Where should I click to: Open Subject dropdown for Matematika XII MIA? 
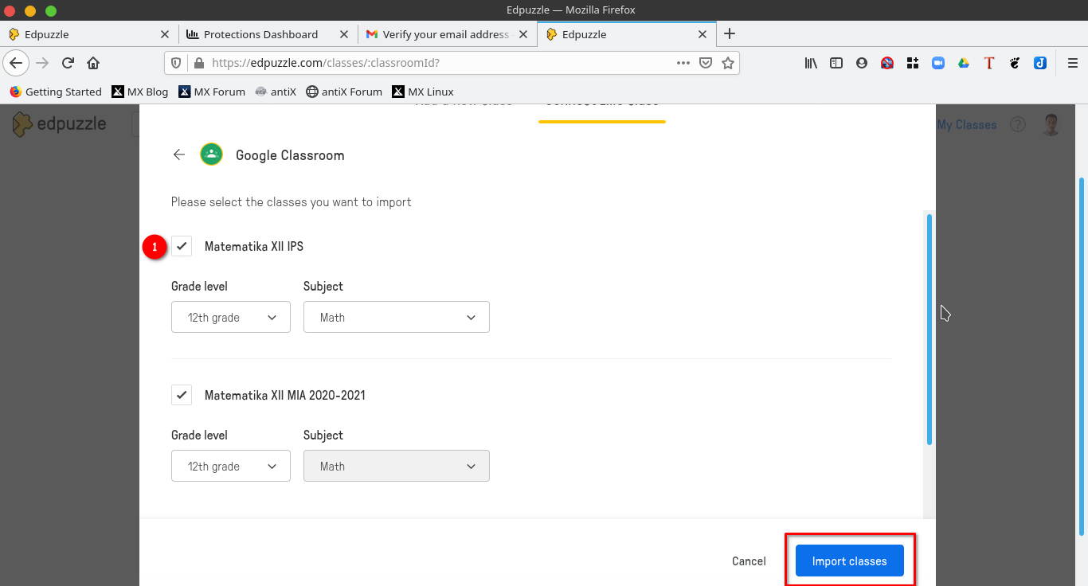tap(397, 466)
